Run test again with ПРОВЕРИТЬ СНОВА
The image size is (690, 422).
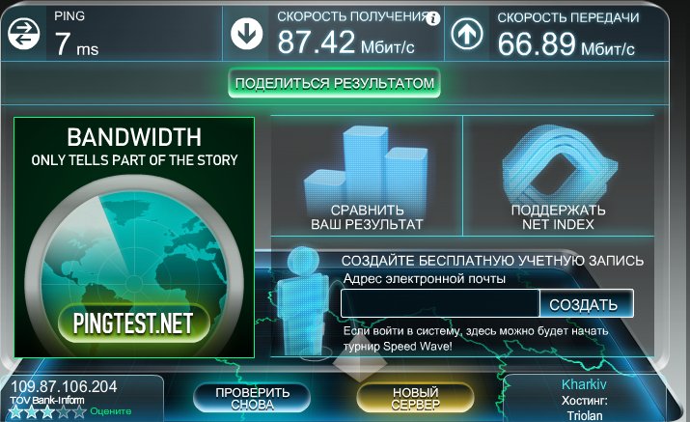tap(252, 399)
